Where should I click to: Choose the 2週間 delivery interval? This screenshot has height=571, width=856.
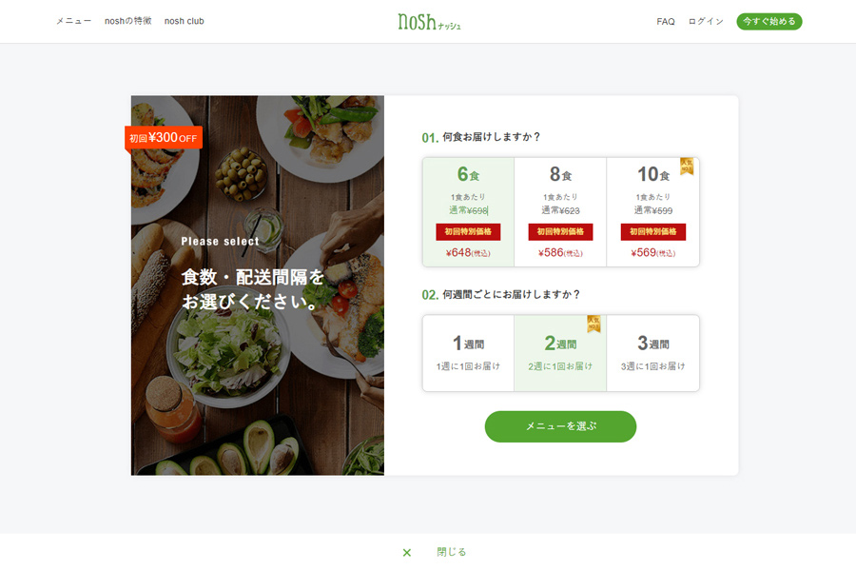pyautogui.click(x=560, y=353)
